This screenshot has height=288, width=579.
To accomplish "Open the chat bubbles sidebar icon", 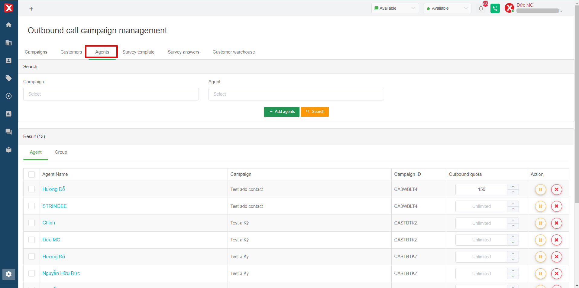I will point(9,132).
